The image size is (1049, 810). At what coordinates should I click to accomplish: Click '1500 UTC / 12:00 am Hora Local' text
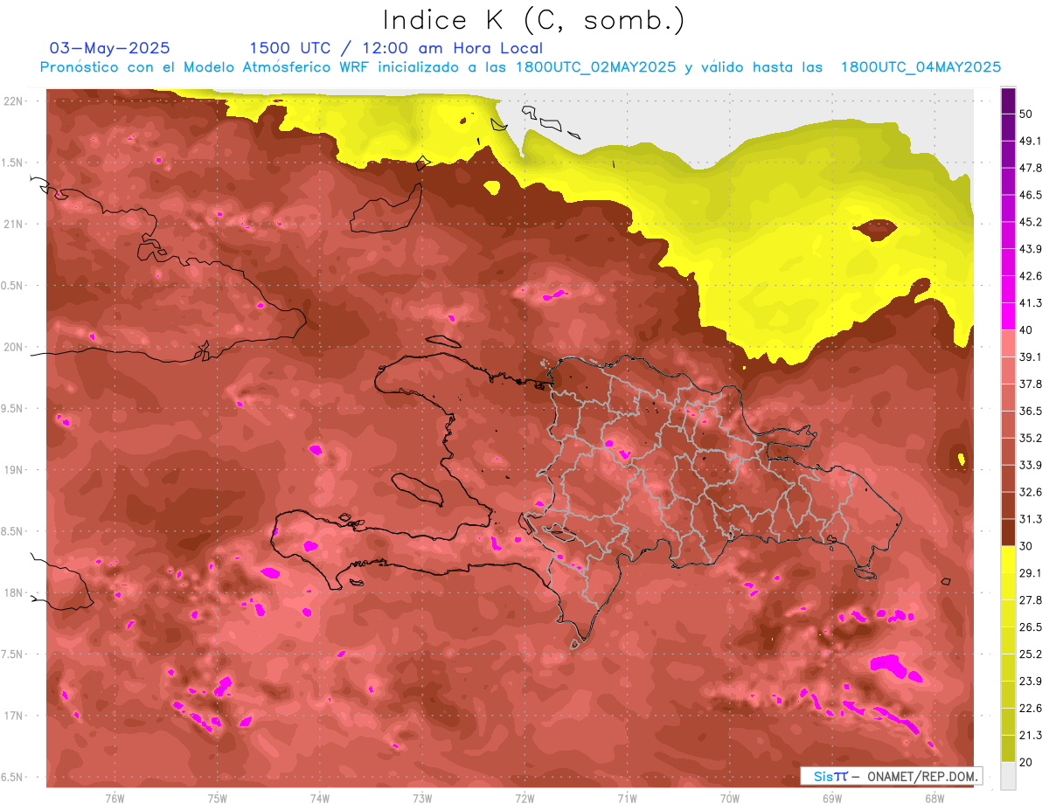click(396, 48)
